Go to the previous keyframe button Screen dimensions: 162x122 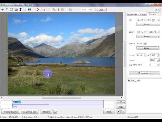tap(118, 102)
